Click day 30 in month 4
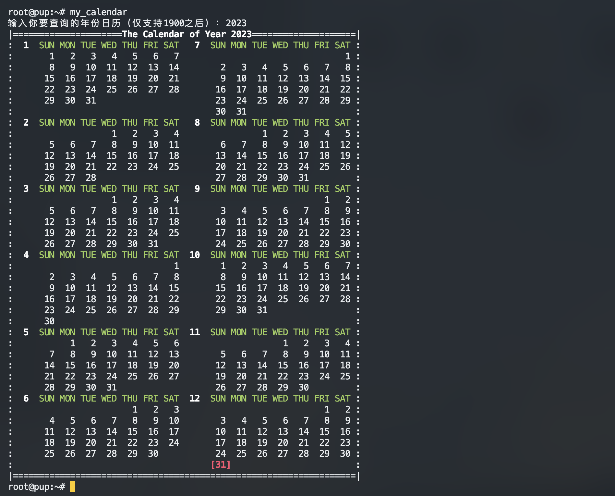Viewport: 615px width, 496px height. point(49,321)
